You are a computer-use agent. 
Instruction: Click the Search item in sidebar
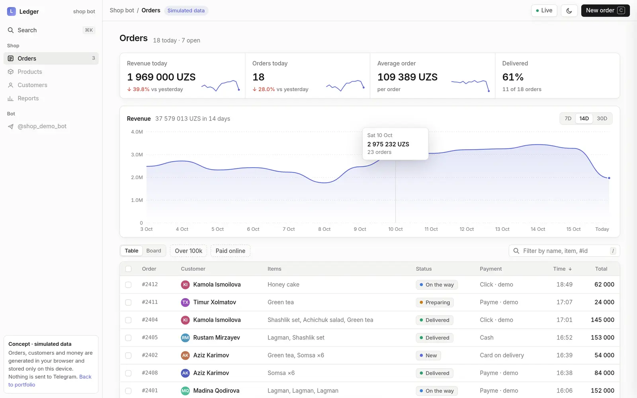[x=51, y=30]
